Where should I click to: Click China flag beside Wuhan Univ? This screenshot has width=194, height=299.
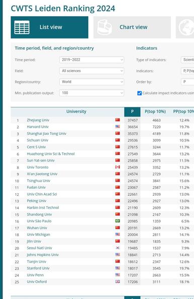tap(118, 227)
